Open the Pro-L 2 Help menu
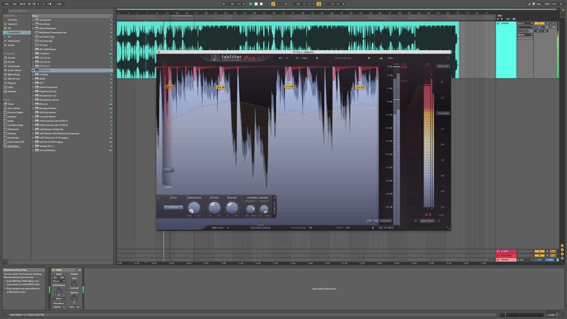 (390, 58)
